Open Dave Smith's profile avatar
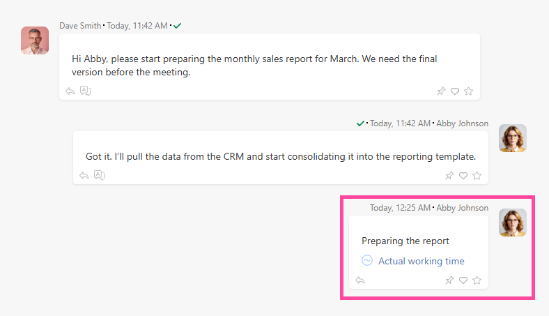 pos(35,40)
